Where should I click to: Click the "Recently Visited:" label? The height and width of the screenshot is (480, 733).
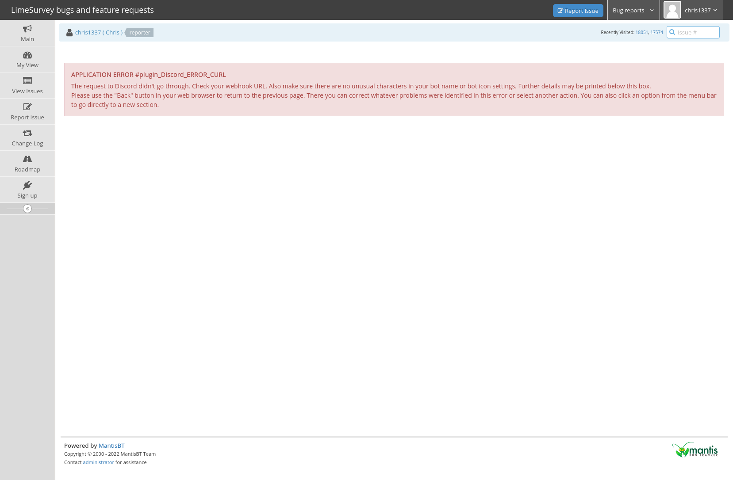point(618,33)
